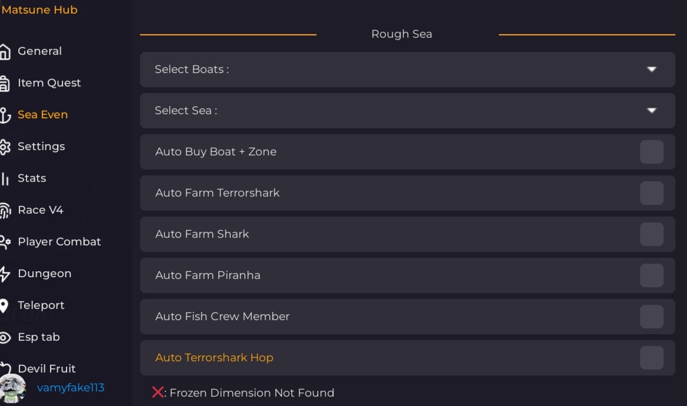Click the fingerprint icon for Race V4

tap(5, 211)
